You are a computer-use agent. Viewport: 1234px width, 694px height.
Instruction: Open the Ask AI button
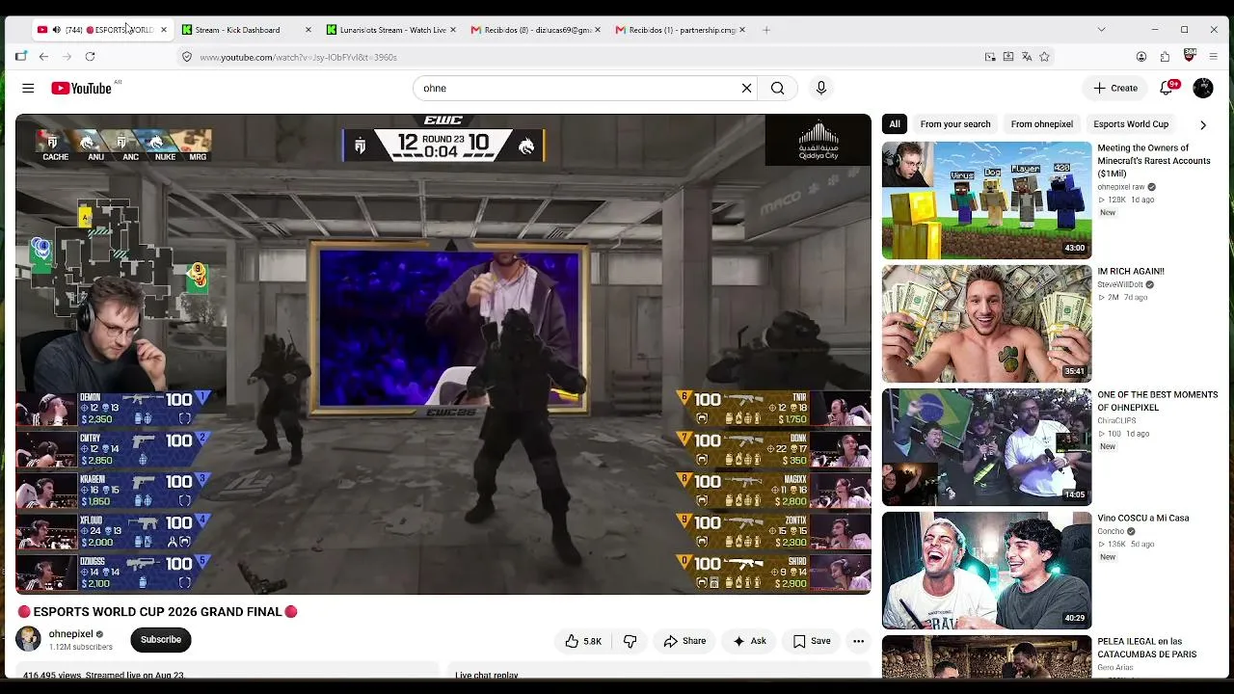pos(749,641)
